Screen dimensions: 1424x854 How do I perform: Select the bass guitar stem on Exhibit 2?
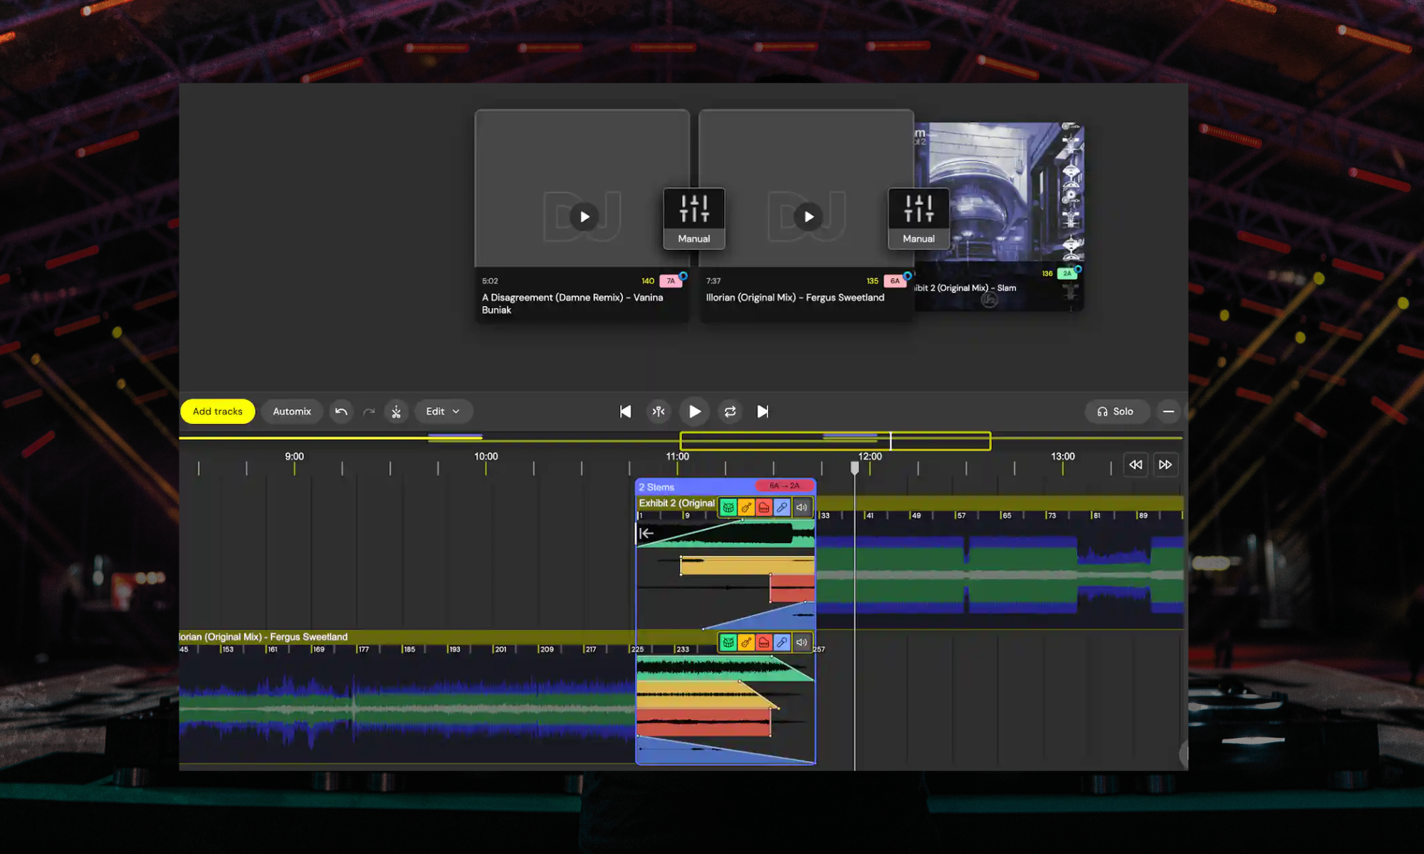point(746,507)
